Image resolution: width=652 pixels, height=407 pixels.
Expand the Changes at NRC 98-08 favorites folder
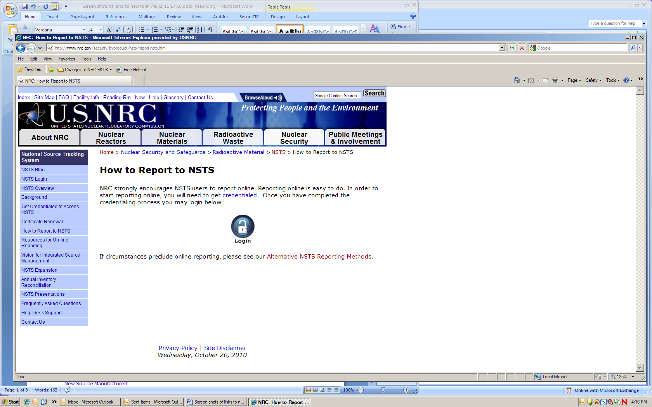(x=85, y=70)
